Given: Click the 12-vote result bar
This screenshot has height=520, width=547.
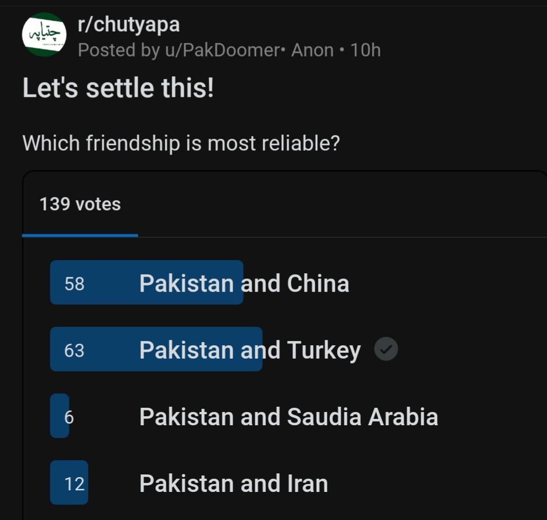Looking at the screenshot, I should 69,482.
